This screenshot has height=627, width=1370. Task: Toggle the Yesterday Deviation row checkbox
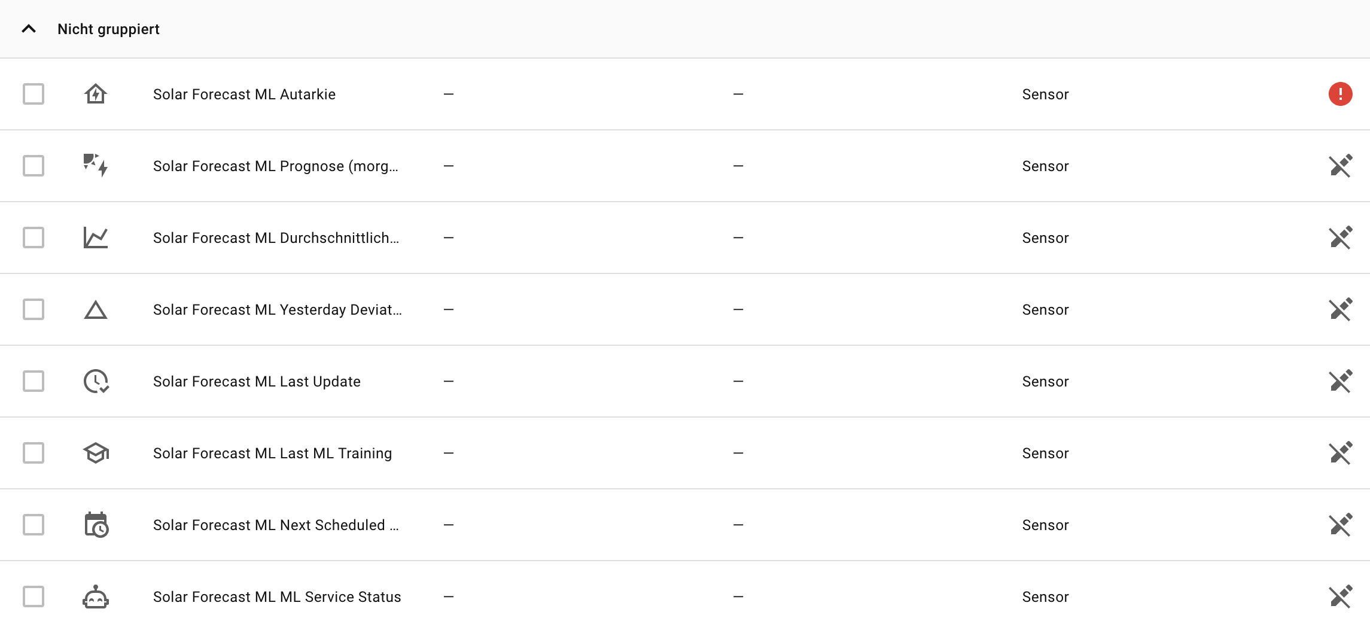(34, 309)
